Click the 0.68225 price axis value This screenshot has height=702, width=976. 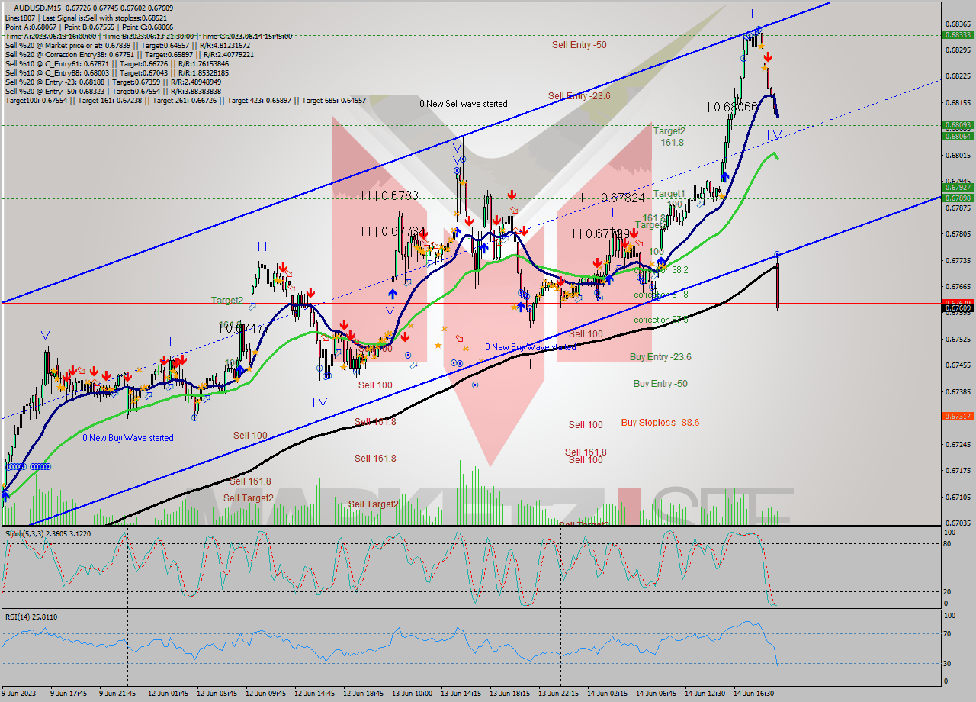(x=959, y=76)
